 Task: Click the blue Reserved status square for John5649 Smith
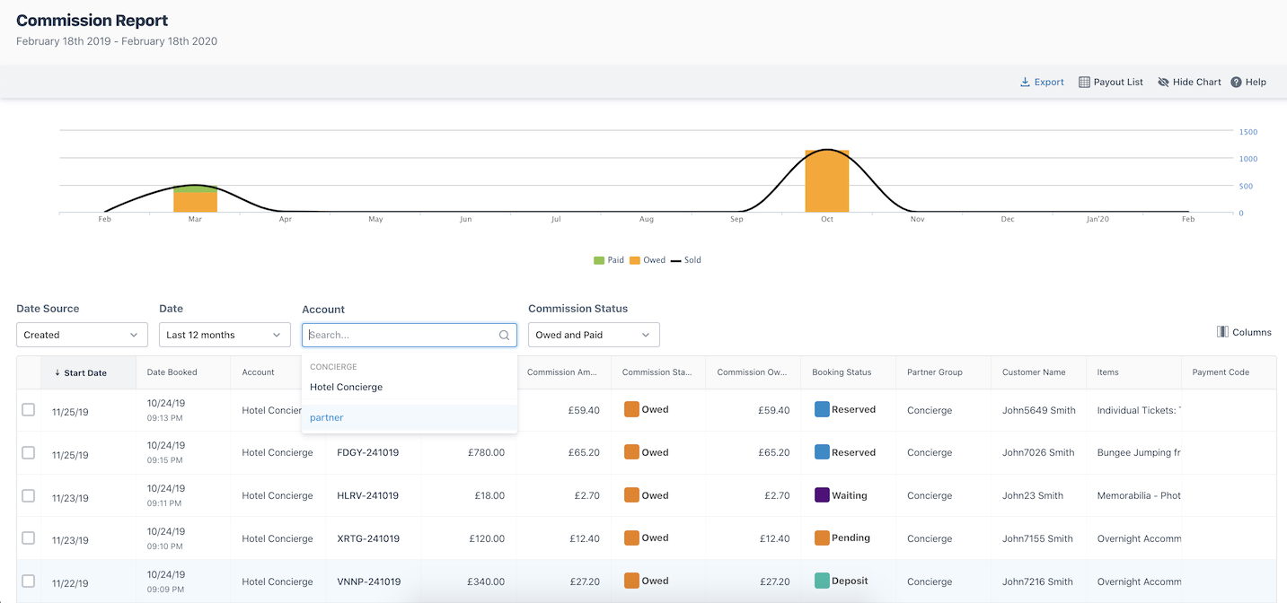coord(822,409)
